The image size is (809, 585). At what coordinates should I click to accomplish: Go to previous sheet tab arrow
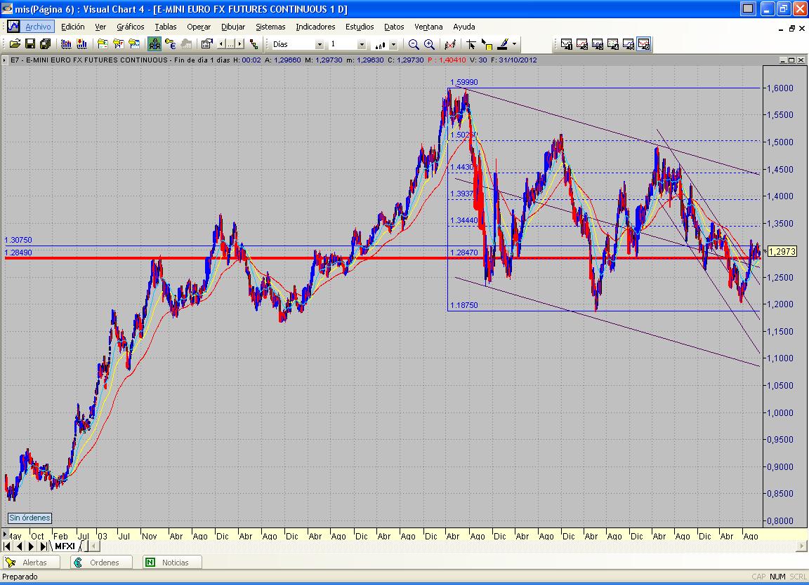click(x=20, y=546)
